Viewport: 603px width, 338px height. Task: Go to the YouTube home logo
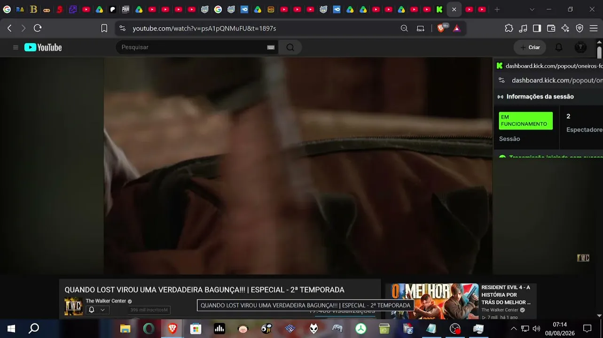pyautogui.click(x=43, y=47)
